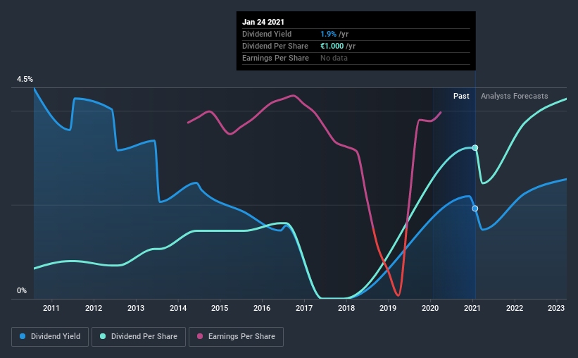Click the 'Past' label on chart

[461, 96]
